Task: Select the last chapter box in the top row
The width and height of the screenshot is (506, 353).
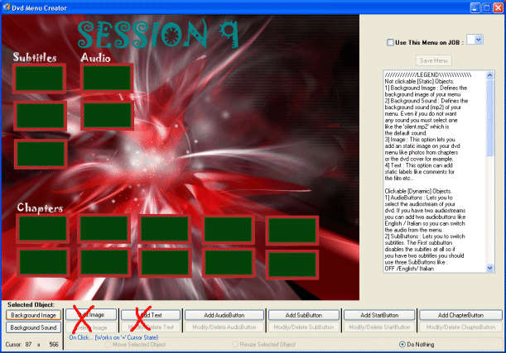Action: pos(292,231)
